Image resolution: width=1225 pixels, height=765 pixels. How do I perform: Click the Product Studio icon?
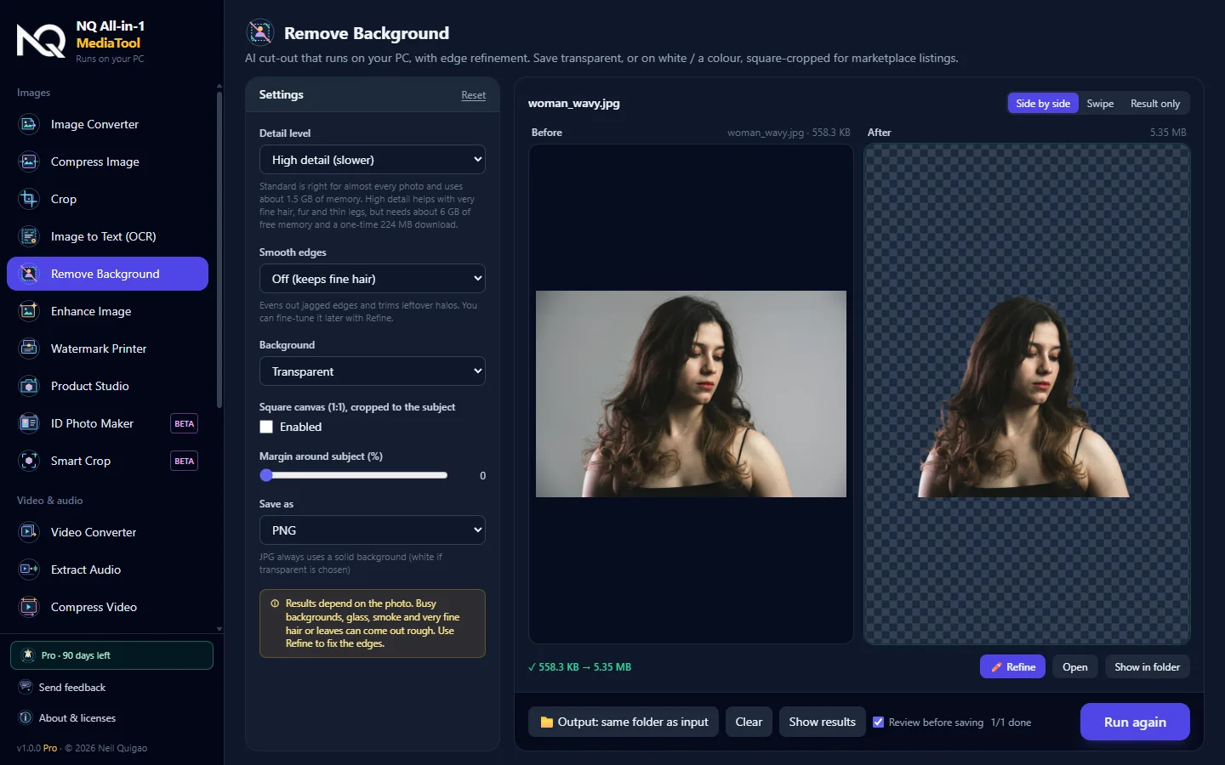click(x=29, y=386)
